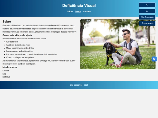Click the name Matheus
Screen dimensions: 158x118
[x=6, y=77]
